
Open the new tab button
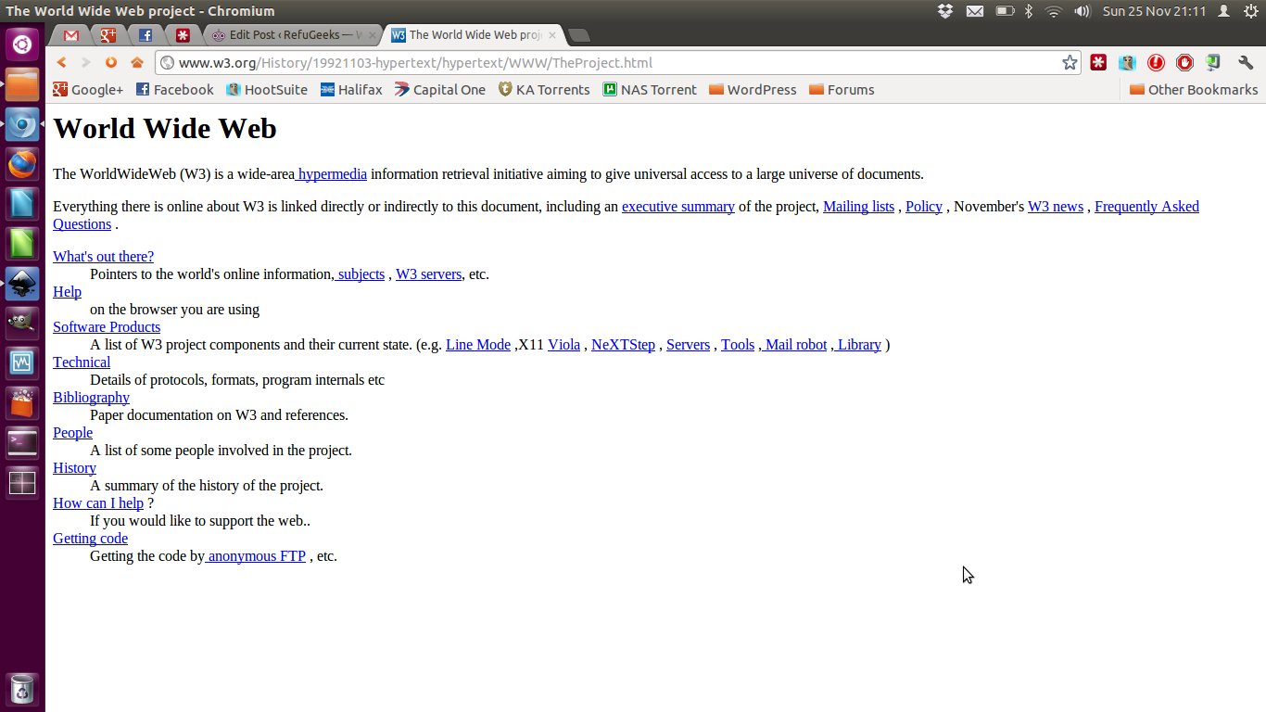[x=578, y=35]
